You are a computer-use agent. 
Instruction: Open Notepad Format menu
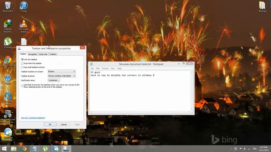(105, 68)
